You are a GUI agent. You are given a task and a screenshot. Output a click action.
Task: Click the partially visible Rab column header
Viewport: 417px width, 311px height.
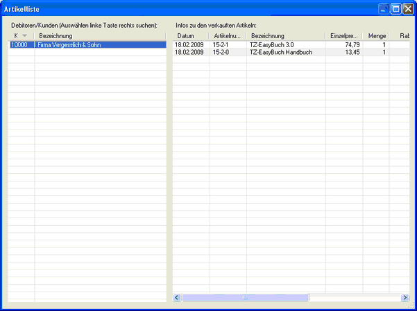tap(400, 36)
